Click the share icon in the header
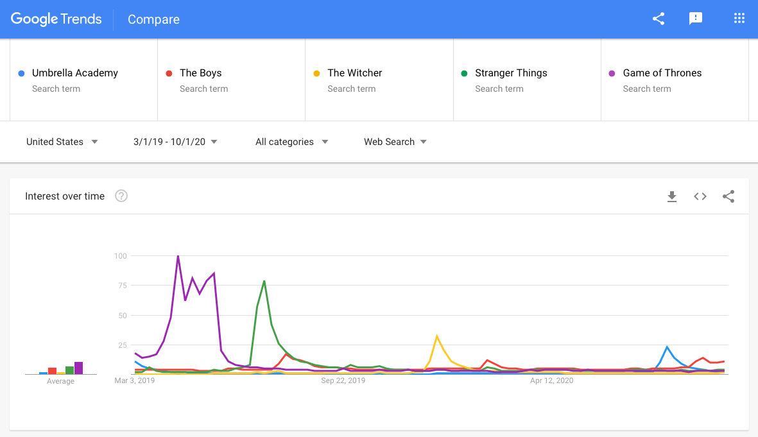Viewport: 758px width, 437px height. coord(659,19)
